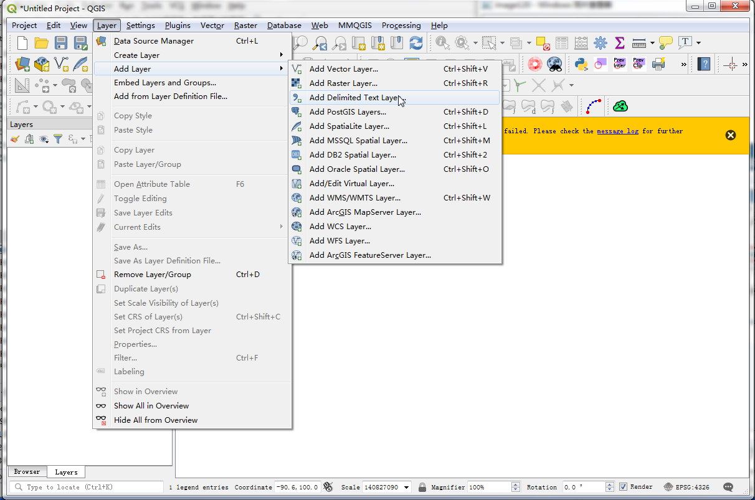Open the Field Calculator abacus icon
The width and height of the screenshot is (755, 500).
tap(581, 43)
